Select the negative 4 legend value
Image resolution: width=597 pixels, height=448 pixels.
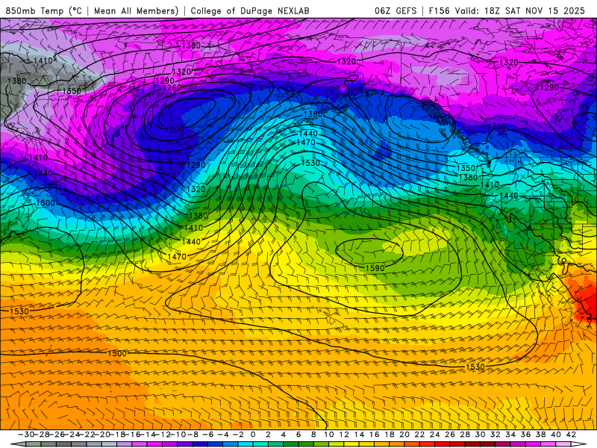pyautogui.click(x=223, y=435)
